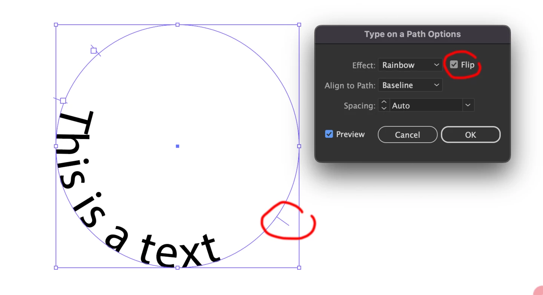Click the 'Effect:' label
Image resolution: width=543 pixels, height=295 pixels.
tap(364, 66)
